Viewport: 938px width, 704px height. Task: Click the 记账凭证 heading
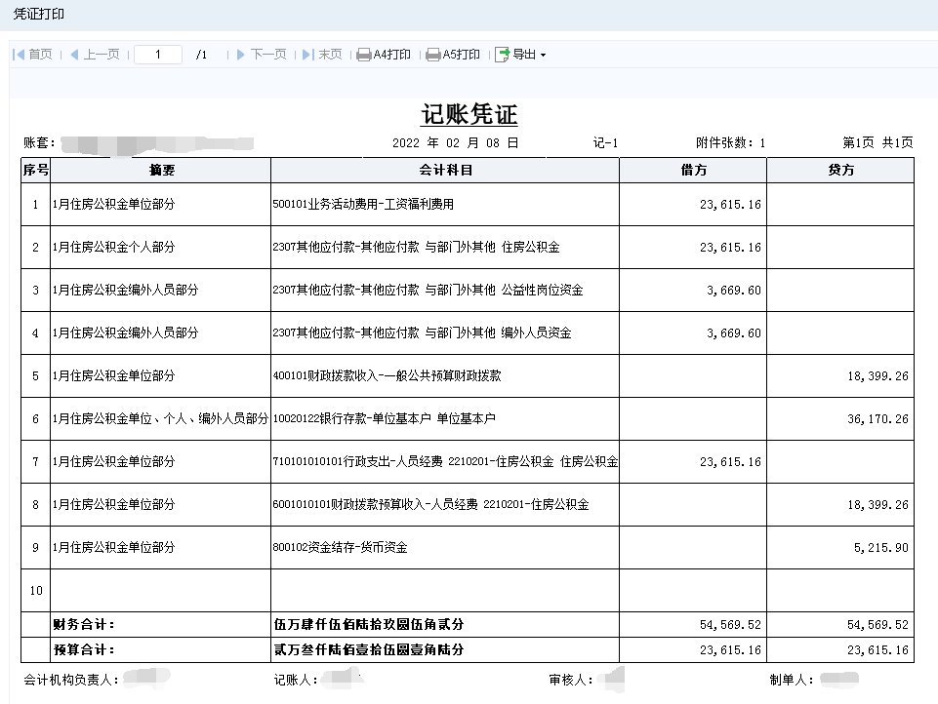pos(469,114)
